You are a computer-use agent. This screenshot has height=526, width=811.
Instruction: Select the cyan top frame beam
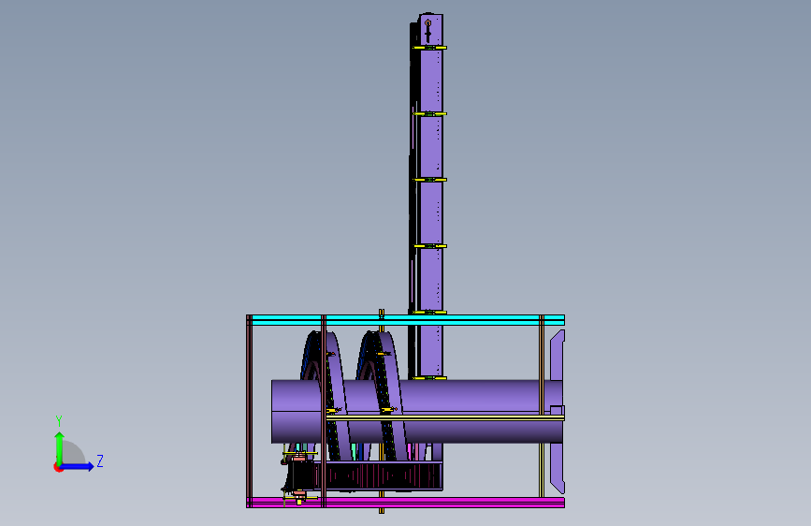pos(406,319)
